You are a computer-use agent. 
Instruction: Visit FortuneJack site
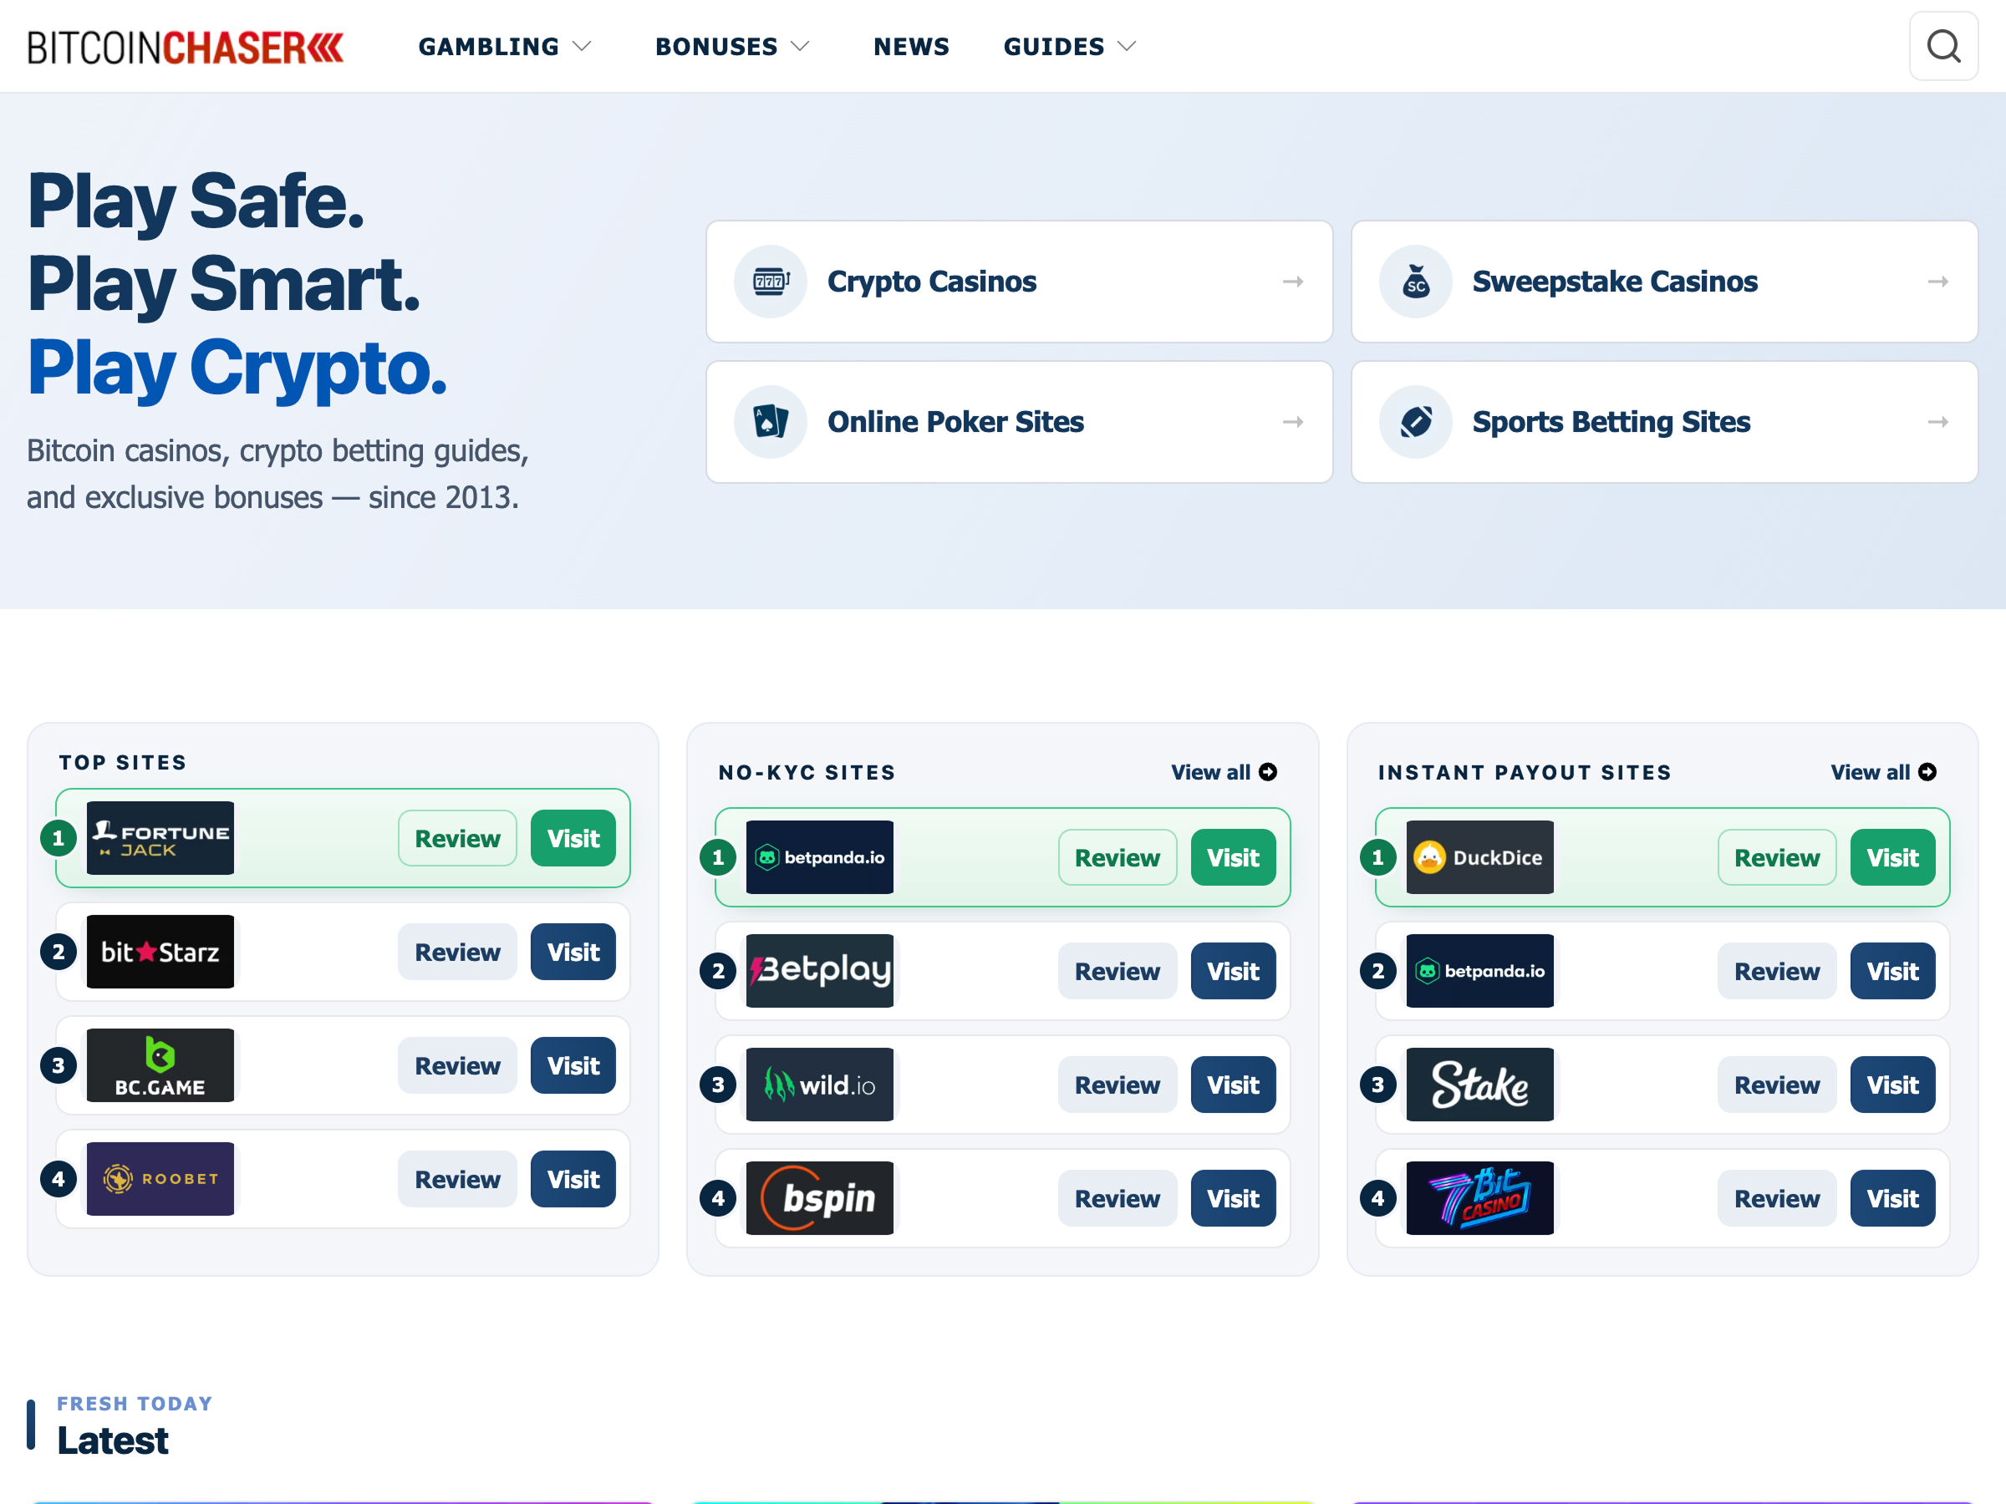(573, 838)
